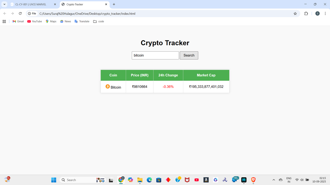
Task: Click the Search button next to bitcoin field
Action: click(189, 55)
